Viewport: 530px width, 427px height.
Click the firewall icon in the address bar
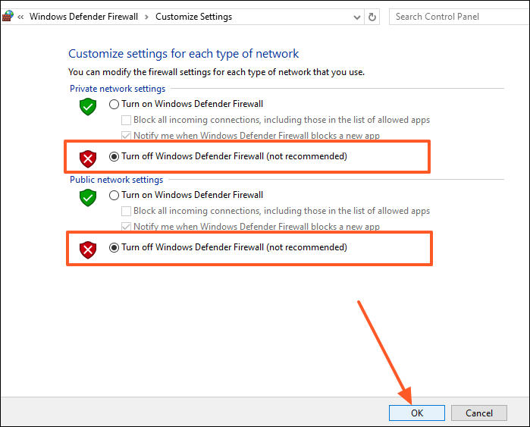[8, 16]
